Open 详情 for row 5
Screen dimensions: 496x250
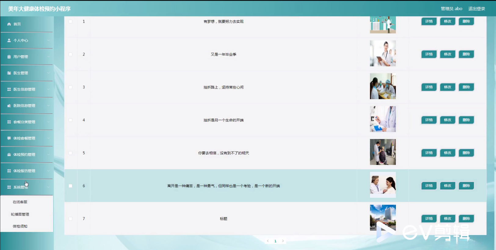coord(429,153)
